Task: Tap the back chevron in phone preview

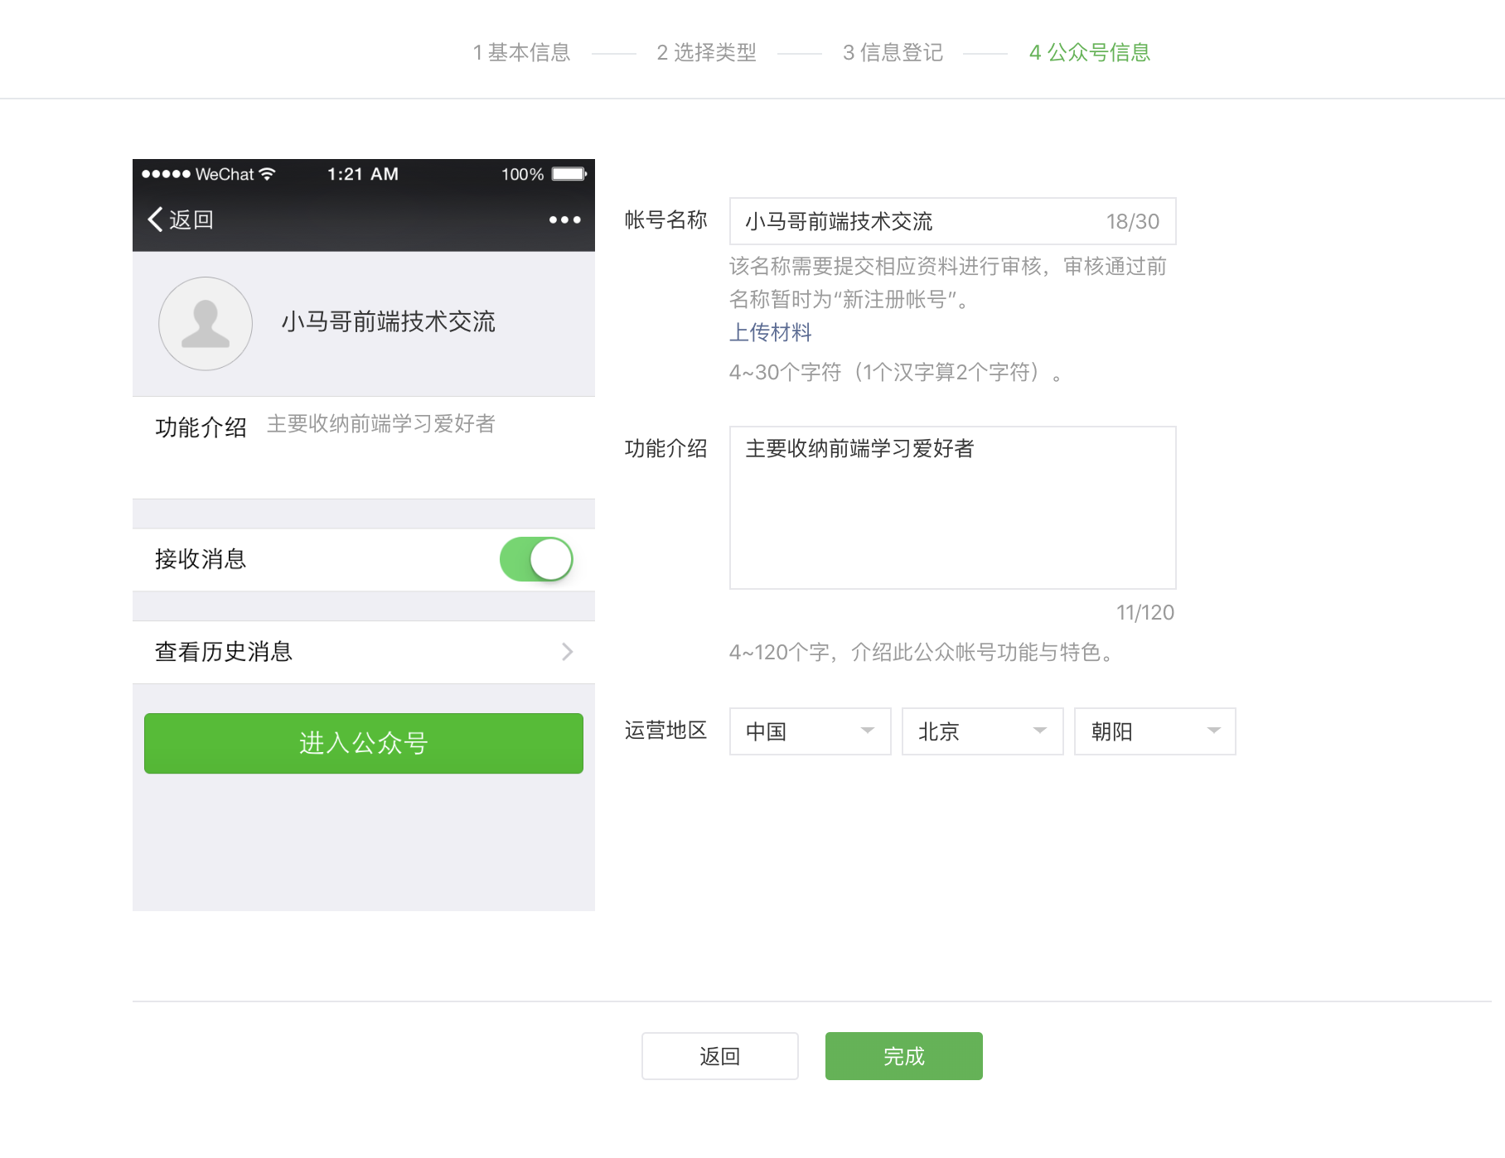Action: pyautogui.click(x=155, y=220)
